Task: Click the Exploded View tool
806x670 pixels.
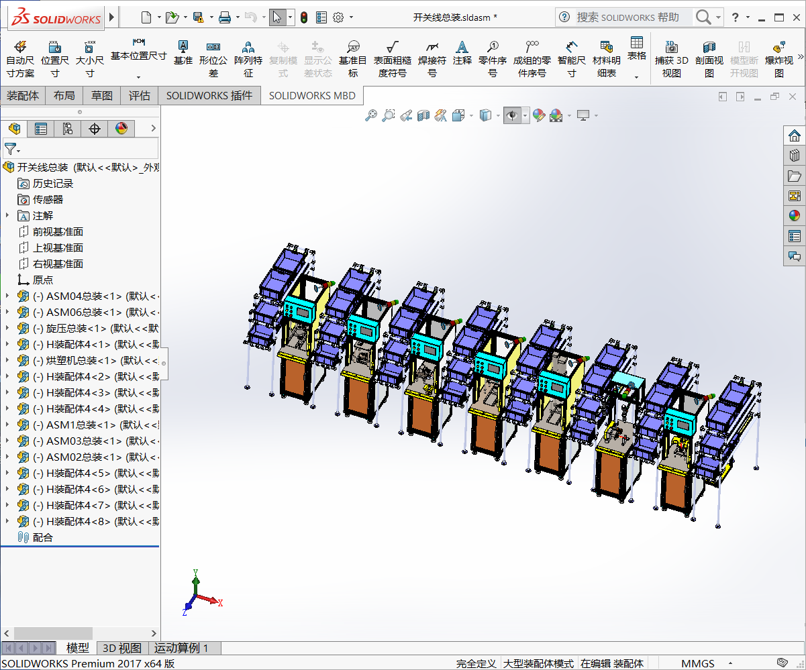Action: coord(779,58)
